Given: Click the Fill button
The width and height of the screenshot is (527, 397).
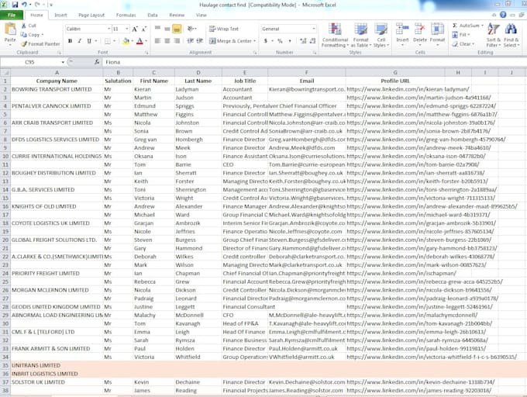Looking at the screenshot, I should coord(460,35).
